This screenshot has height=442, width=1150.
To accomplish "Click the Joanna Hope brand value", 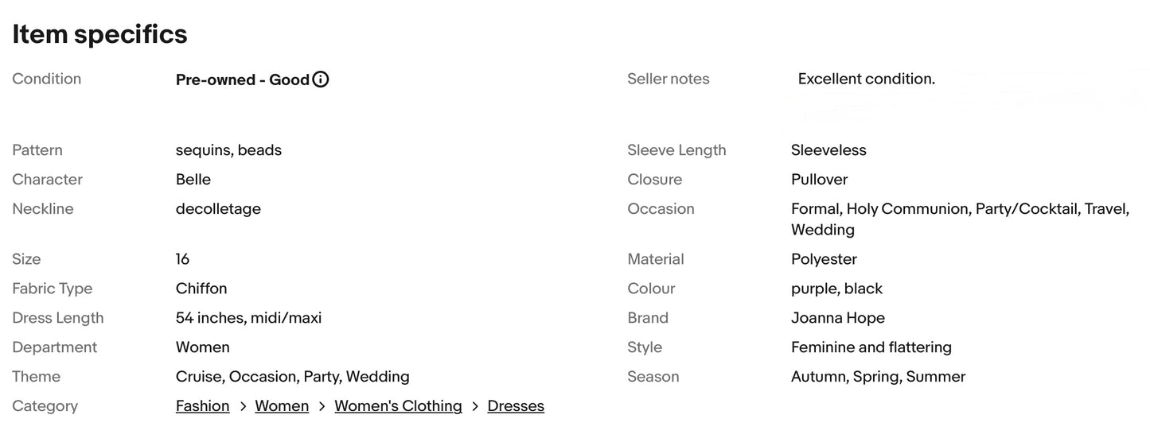I will [837, 318].
